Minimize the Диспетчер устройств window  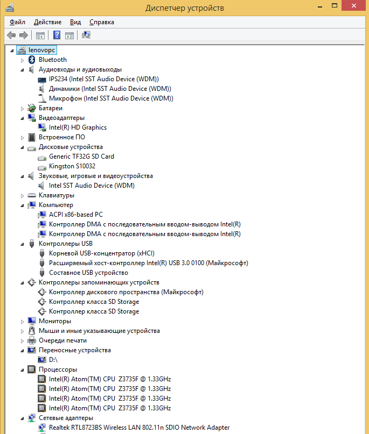pos(320,6)
